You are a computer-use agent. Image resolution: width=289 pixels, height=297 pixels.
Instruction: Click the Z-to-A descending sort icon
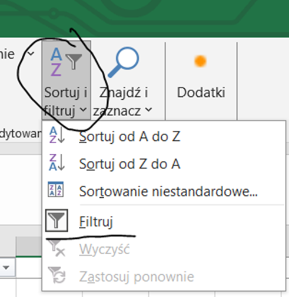click(57, 163)
